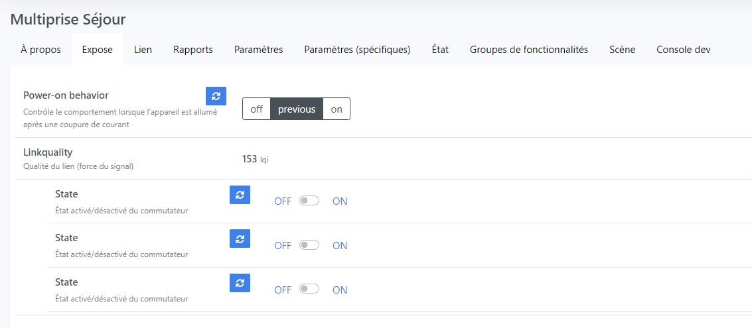Switch to the Lien tab
The image size is (752, 328).
coord(143,50)
